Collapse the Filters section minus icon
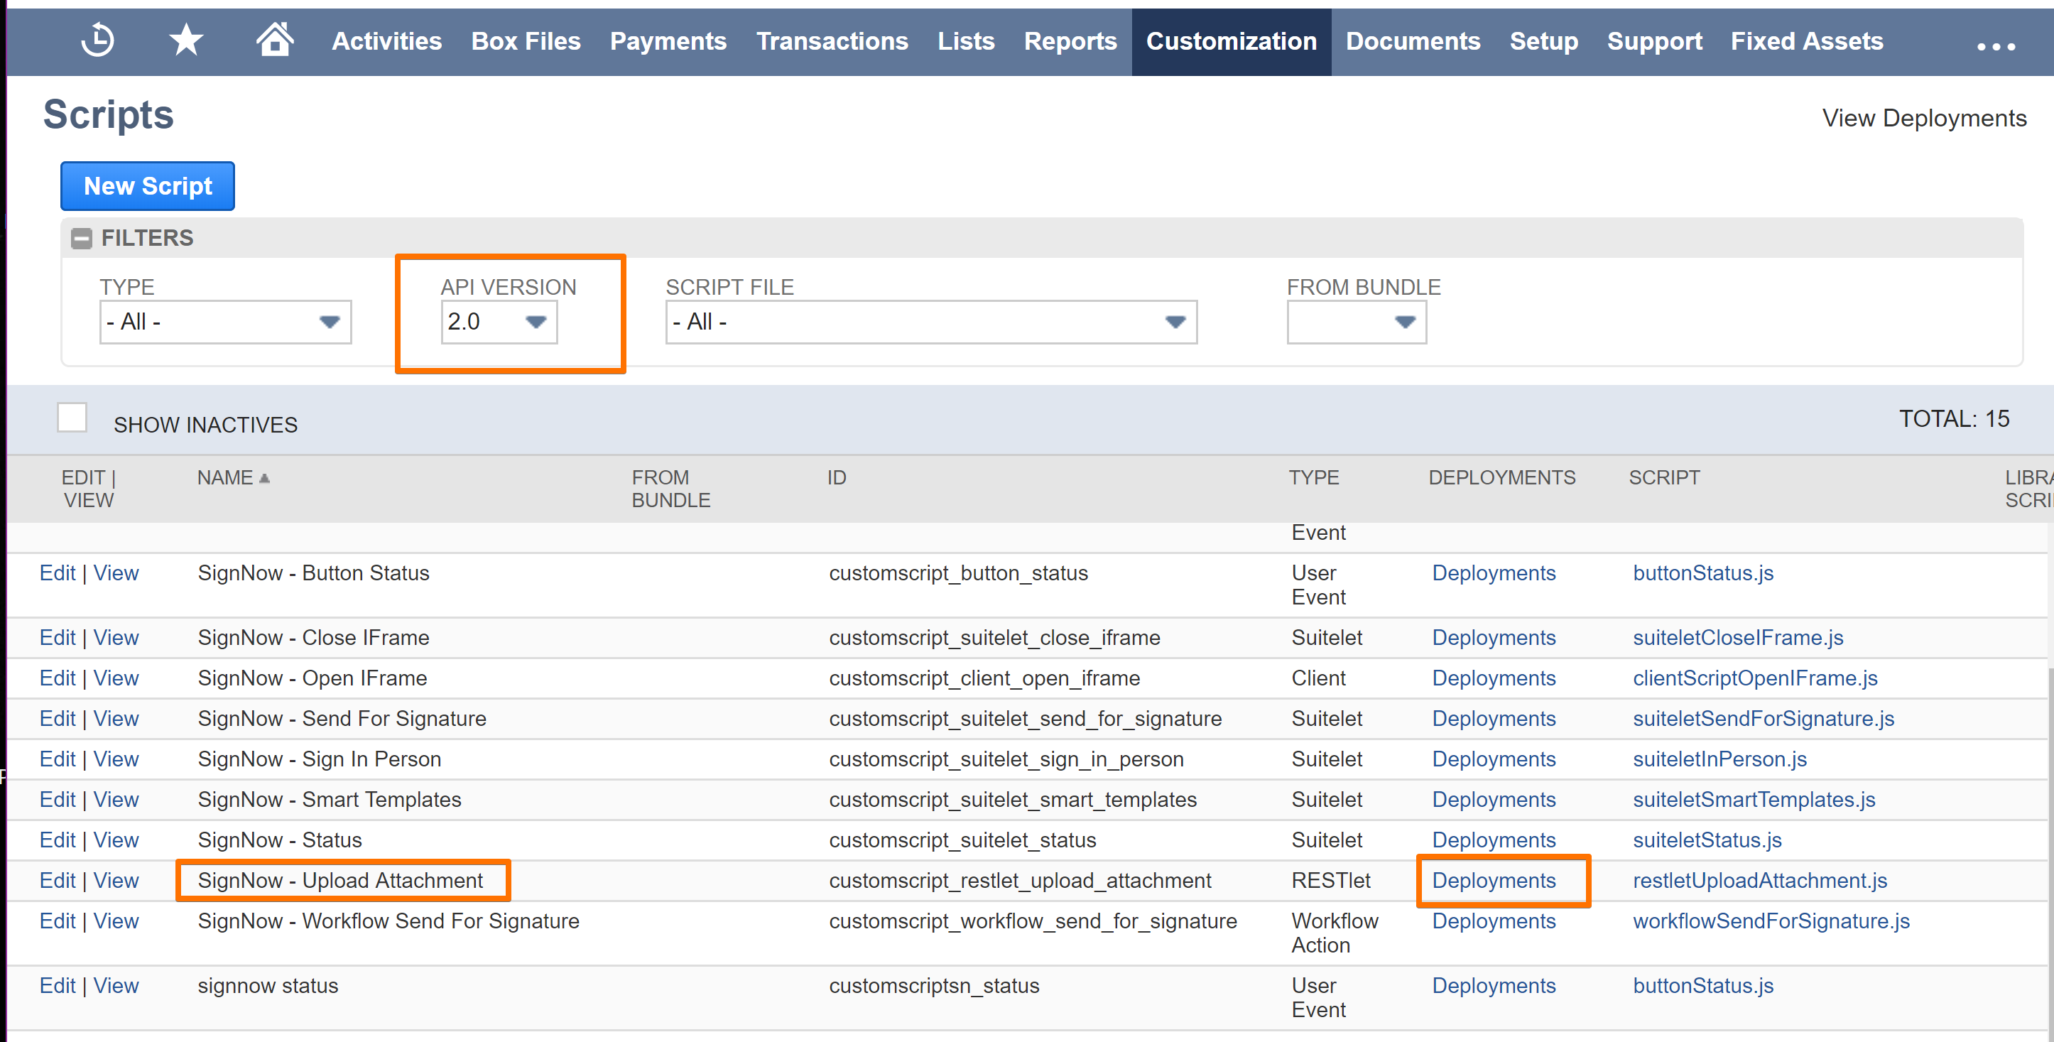Viewport: 2054px width, 1042px height. click(x=82, y=239)
